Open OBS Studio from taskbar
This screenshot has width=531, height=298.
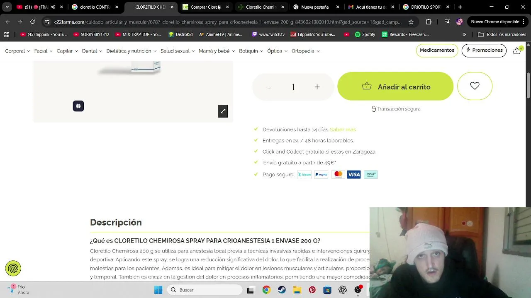(x=358, y=290)
